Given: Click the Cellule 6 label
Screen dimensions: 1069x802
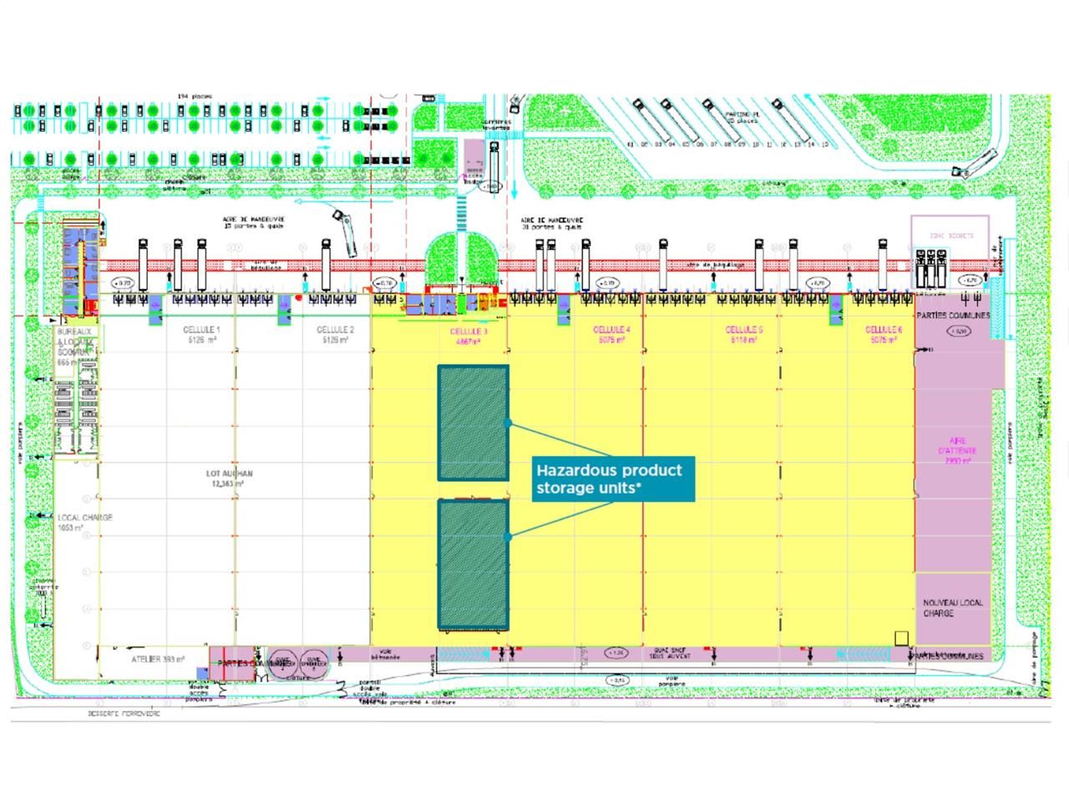Looking at the screenshot, I should (883, 335).
